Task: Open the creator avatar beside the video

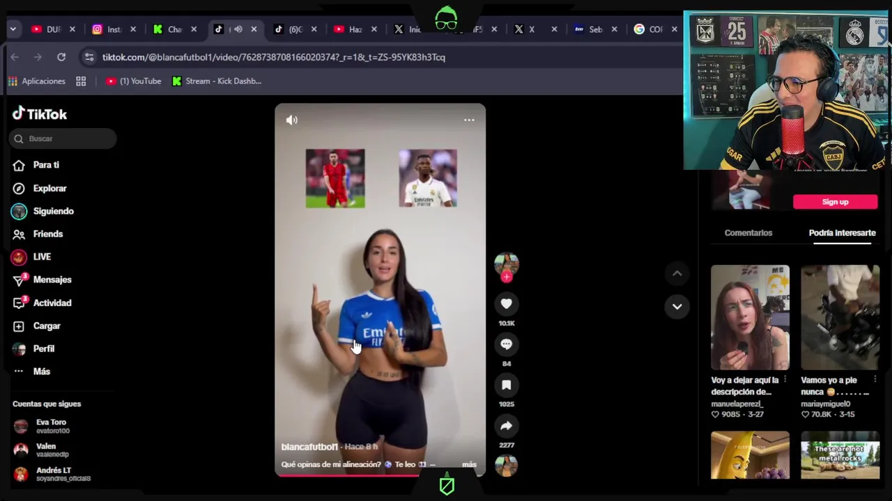Action: tap(507, 264)
